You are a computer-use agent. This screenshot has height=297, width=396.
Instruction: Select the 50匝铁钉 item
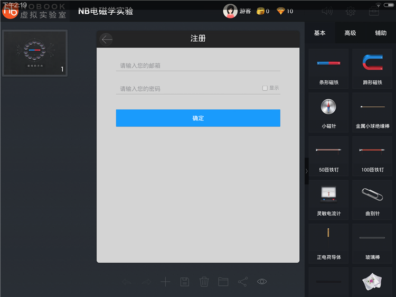point(328,156)
